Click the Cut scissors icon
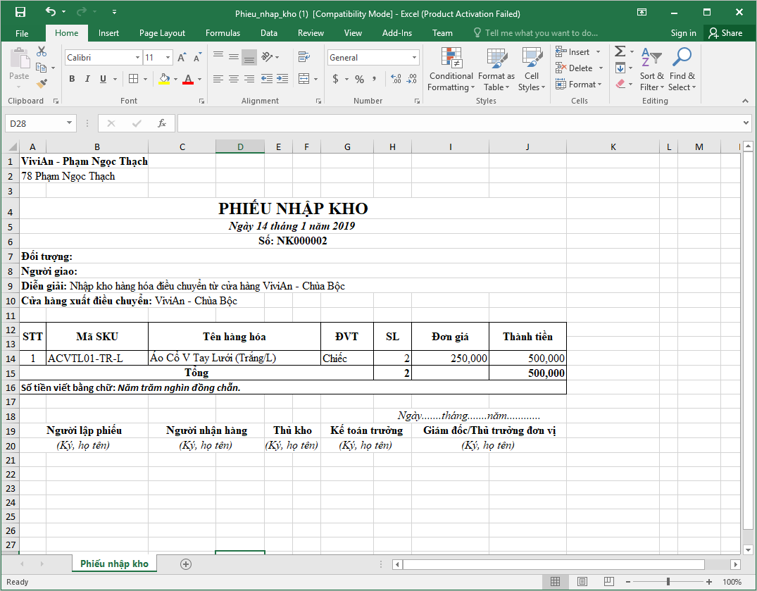Image resolution: width=757 pixels, height=591 pixels. click(42, 51)
